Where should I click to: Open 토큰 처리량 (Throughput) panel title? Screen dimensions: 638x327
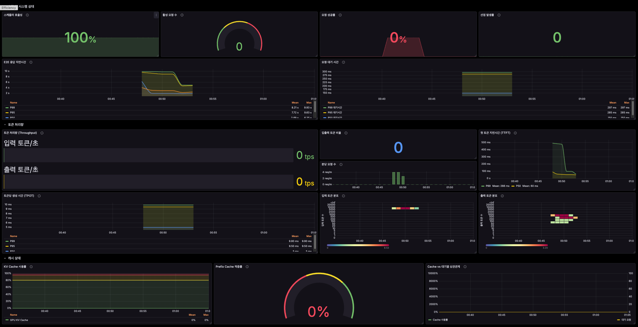[x=20, y=133]
